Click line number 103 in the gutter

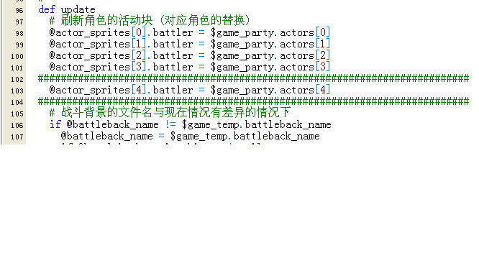pyautogui.click(x=17, y=91)
